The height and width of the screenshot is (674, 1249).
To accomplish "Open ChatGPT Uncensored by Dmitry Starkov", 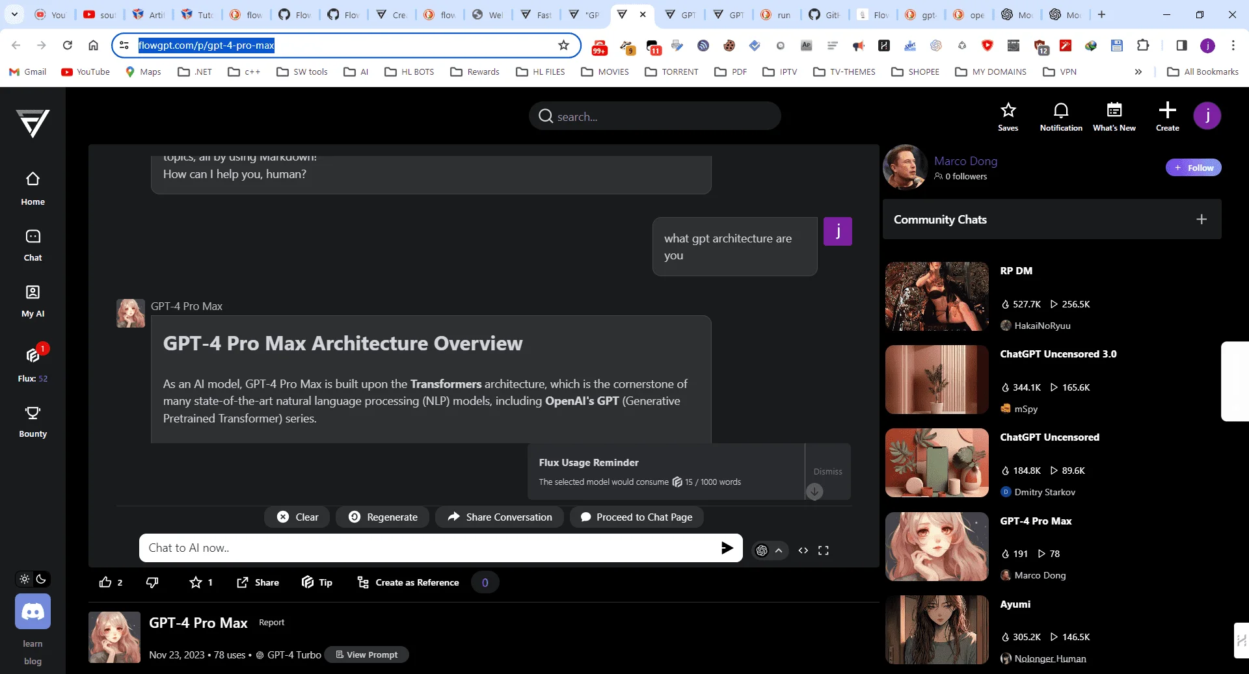I will tap(1049, 437).
